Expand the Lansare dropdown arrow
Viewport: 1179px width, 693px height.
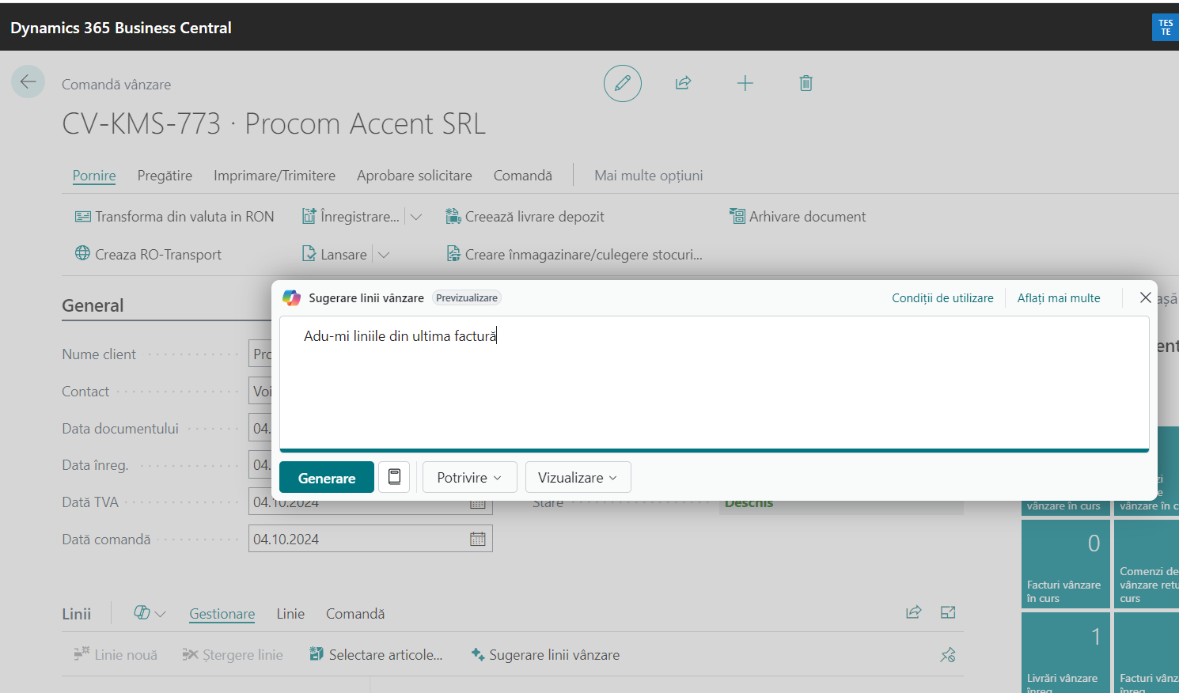385,255
